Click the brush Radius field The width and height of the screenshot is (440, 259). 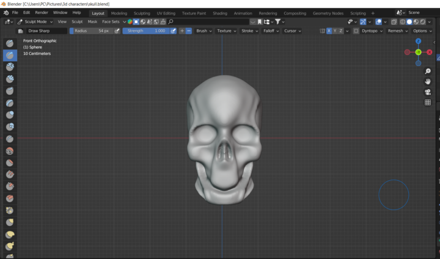[91, 31]
